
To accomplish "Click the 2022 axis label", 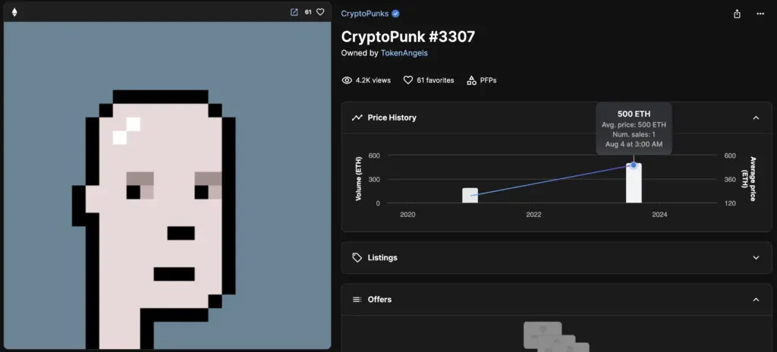I will [x=533, y=215].
